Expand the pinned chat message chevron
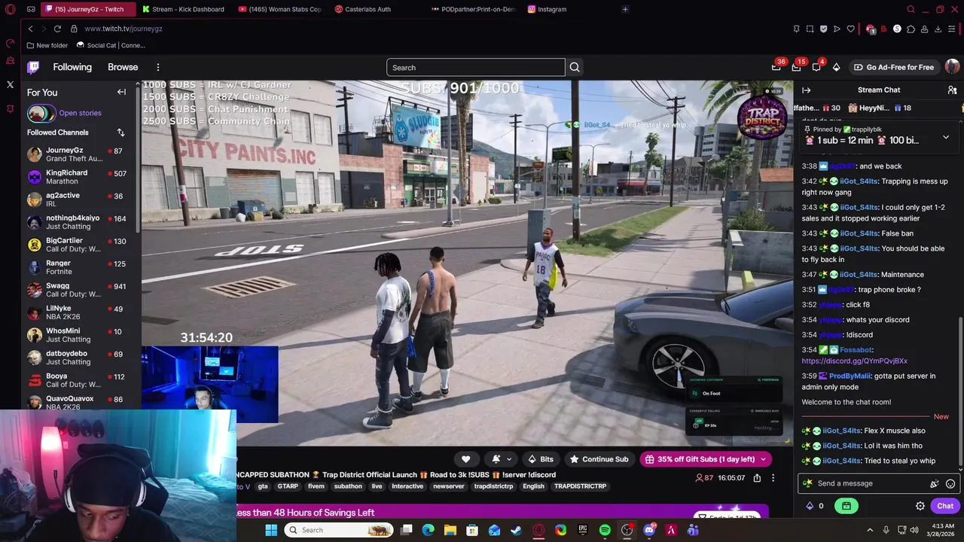964x542 pixels. [946, 139]
